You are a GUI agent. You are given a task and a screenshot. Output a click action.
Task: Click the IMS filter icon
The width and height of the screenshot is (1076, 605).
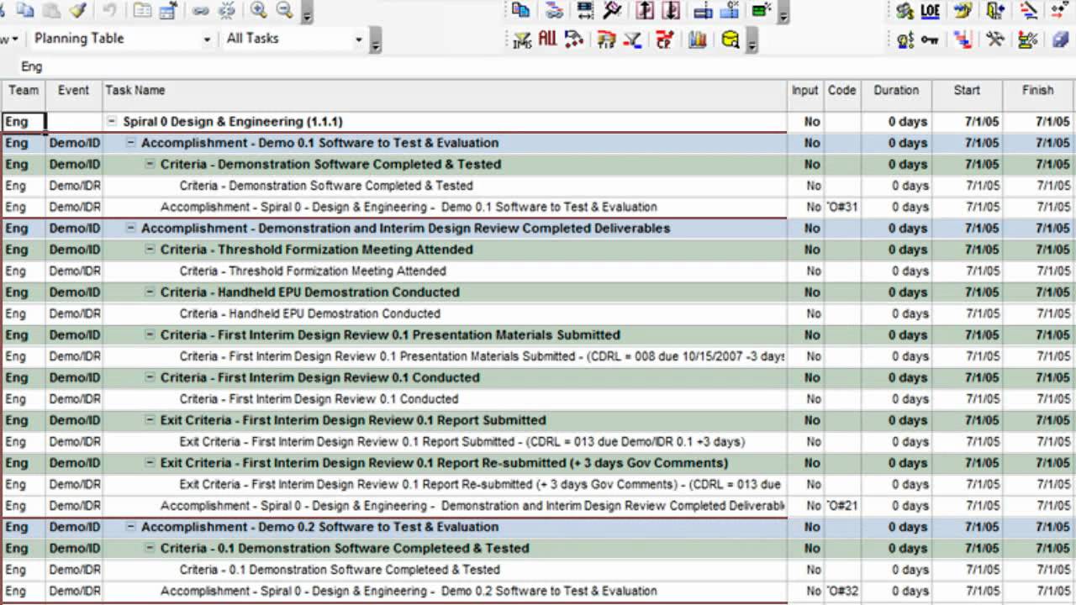[522, 39]
